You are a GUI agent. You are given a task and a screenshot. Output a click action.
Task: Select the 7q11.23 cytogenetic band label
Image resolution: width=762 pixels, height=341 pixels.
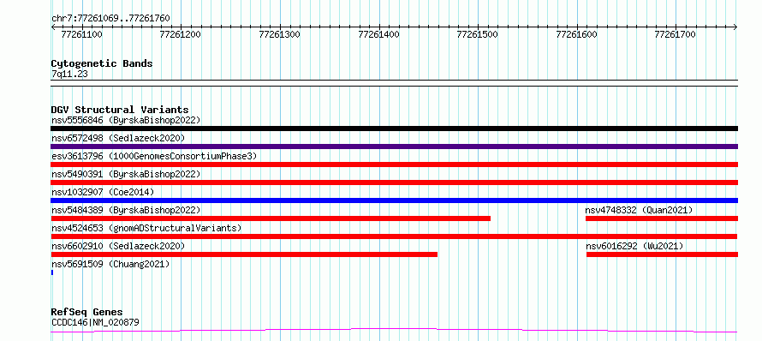tap(69, 75)
